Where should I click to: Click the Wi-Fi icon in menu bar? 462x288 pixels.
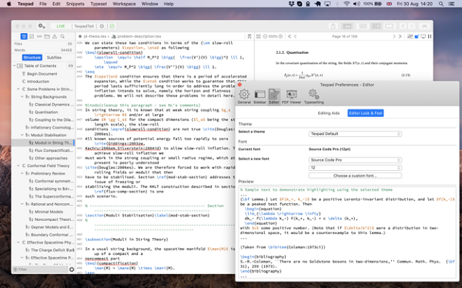coord(346,4)
